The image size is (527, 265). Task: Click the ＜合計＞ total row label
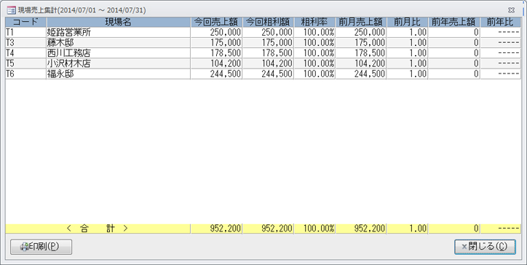(98, 229)
